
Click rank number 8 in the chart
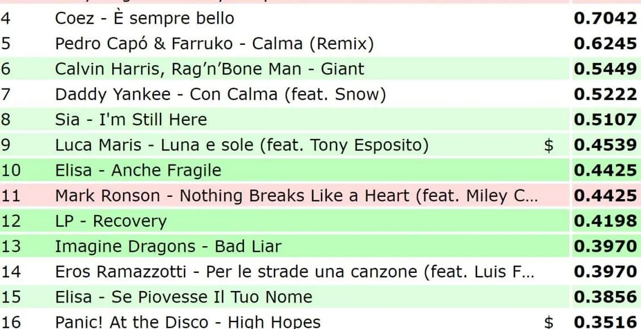(6, 120)
